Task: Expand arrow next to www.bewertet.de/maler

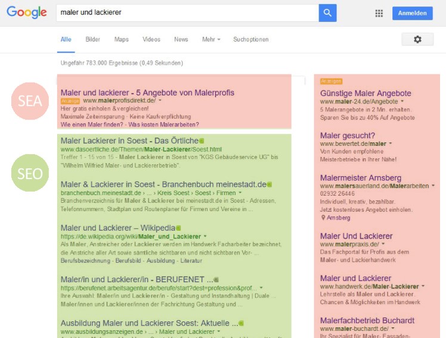Action: click(x=391, y=143)
